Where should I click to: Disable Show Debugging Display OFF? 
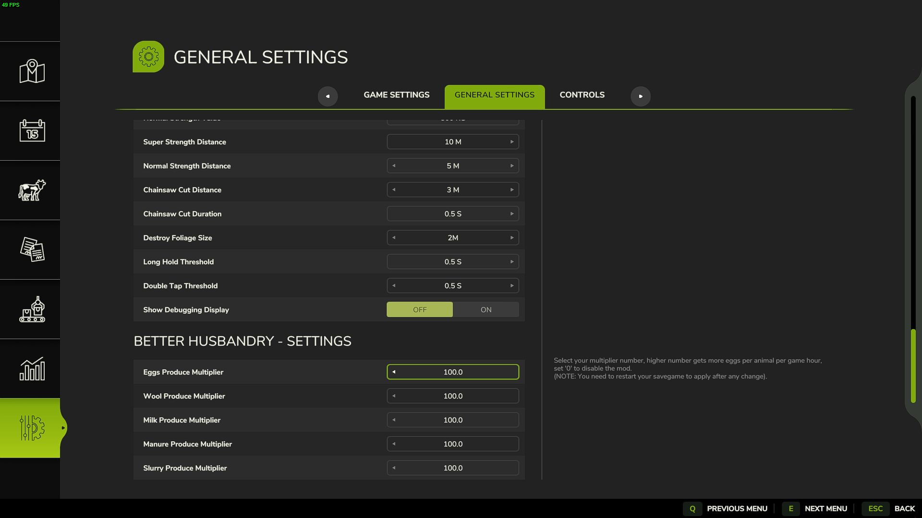click(419, 309)
